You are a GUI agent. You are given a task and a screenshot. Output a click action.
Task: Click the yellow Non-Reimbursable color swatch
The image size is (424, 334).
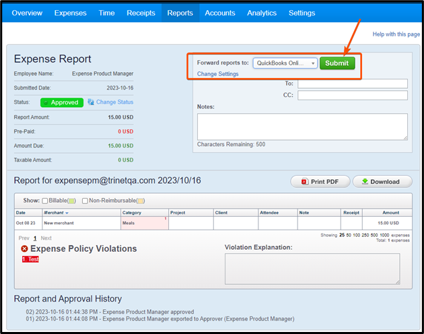(141, 201)
